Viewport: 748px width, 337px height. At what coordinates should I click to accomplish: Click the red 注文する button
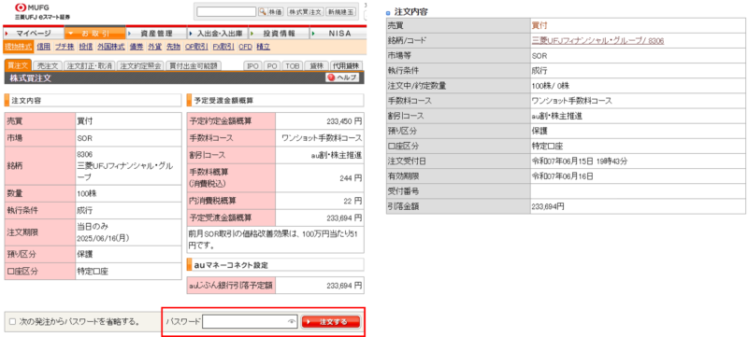click(x=330, y=322)
